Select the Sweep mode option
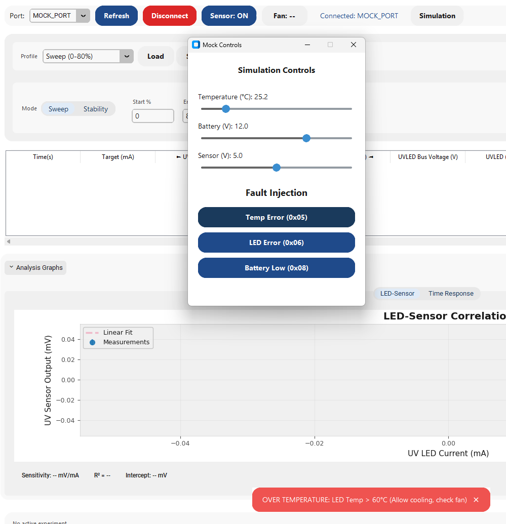This screenshot has width=506, height=524. pyautogui.click(x=58, y=109)
